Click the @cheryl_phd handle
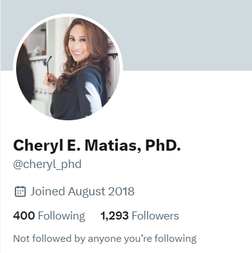Screen dimensions: 252x253 (x=47, y=165)
